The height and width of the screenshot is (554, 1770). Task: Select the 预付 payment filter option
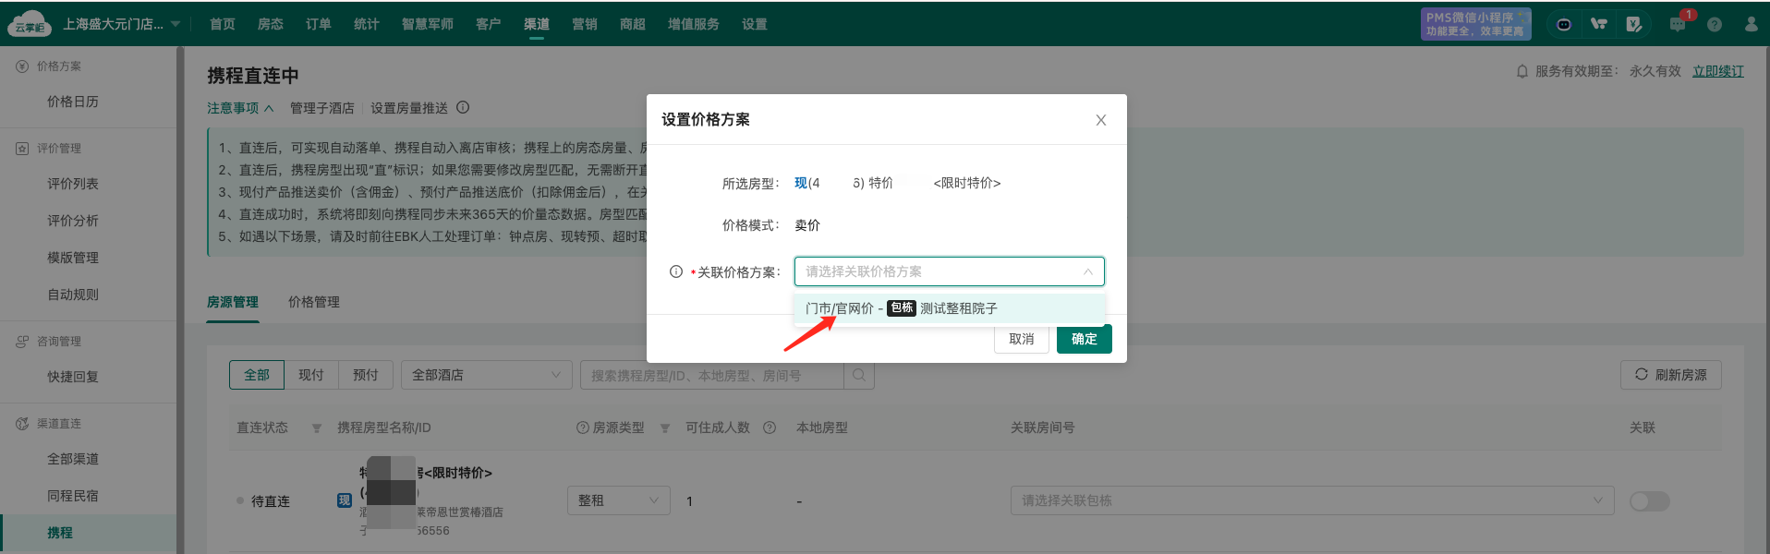coord(366,375)
